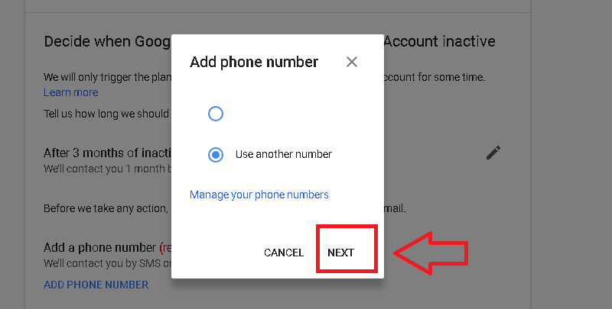This screenshot has height=309, width=612.
Task: Click the NEXT button
Action: coord(340,253)
